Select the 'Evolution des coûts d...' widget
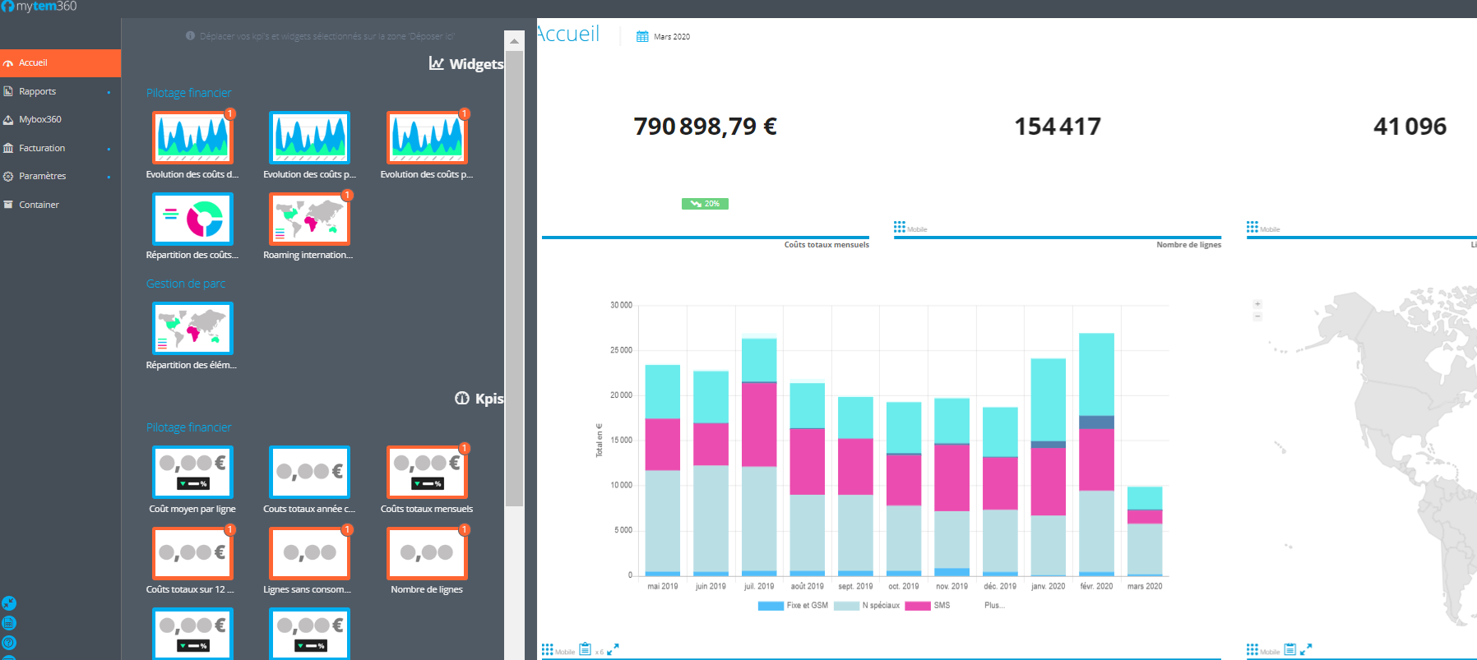The image size is (1477, 660). click(192, 137)
